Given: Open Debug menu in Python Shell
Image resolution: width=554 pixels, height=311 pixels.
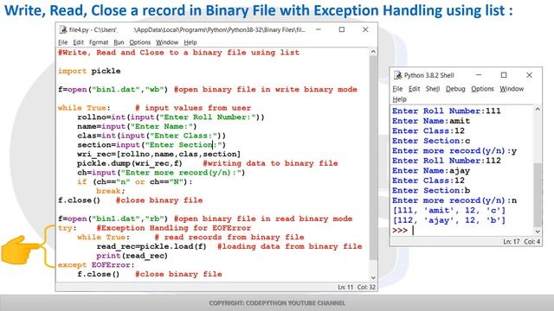Looking at the screenshot, I should coord(455,89).
